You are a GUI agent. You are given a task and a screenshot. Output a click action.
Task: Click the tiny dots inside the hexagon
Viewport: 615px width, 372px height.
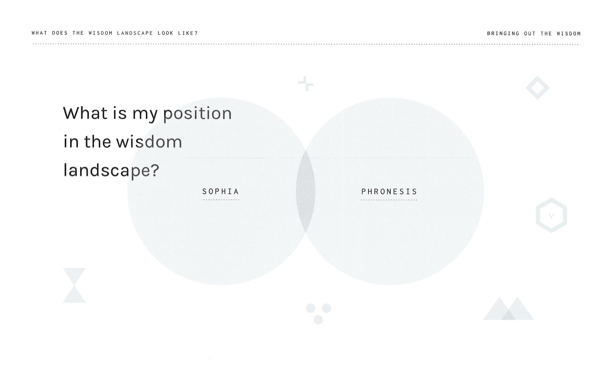pyautogui.click(x=551, y=216)
